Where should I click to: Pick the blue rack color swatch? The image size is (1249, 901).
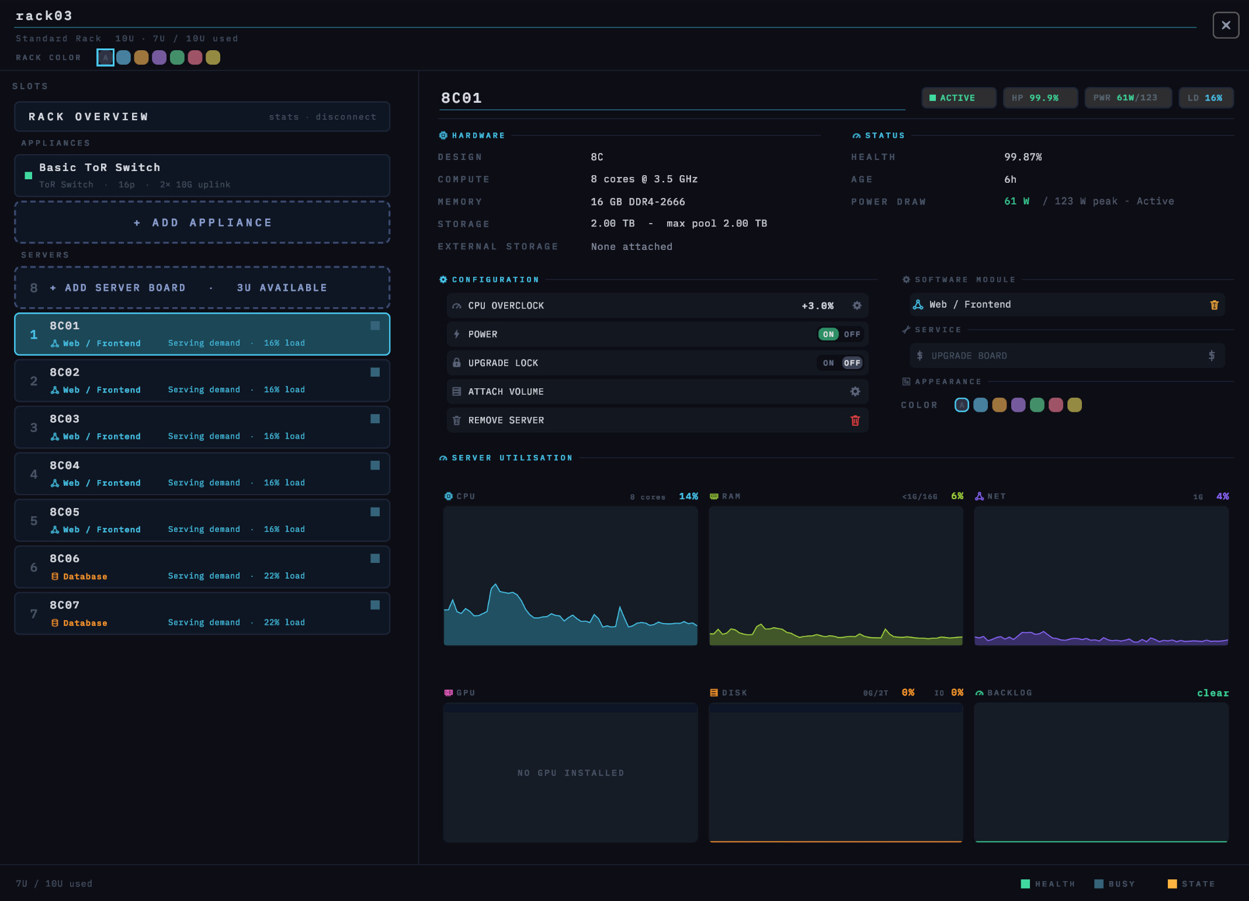click(x=123, y=57)
